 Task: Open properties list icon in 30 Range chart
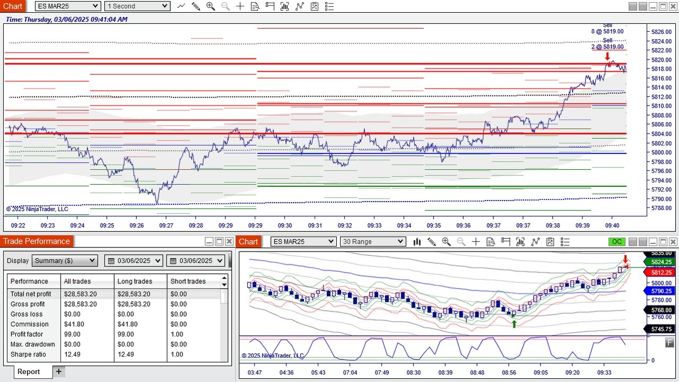point(565,242)
